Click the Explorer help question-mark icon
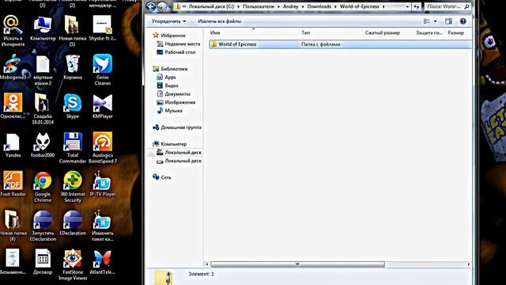The width and height of the screenshot is (506, 285). 463,21
